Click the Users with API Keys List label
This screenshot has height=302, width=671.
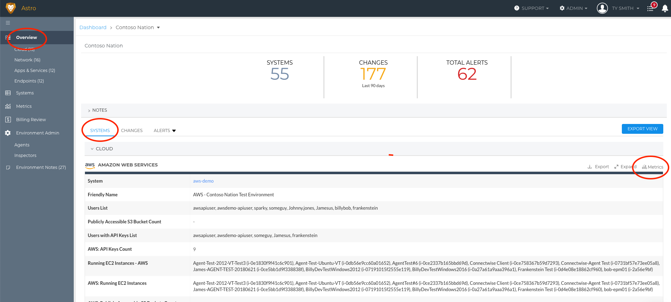[x=112, y=236]
